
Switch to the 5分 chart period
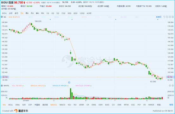pyautogui.click(x=58, y=13)
